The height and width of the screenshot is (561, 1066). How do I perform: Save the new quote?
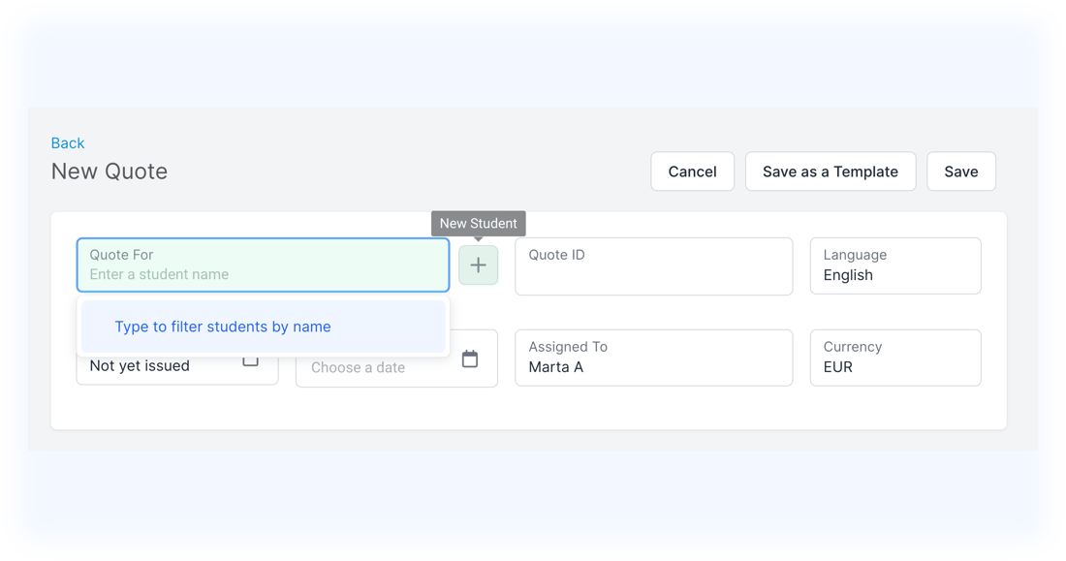coord(960,171)
